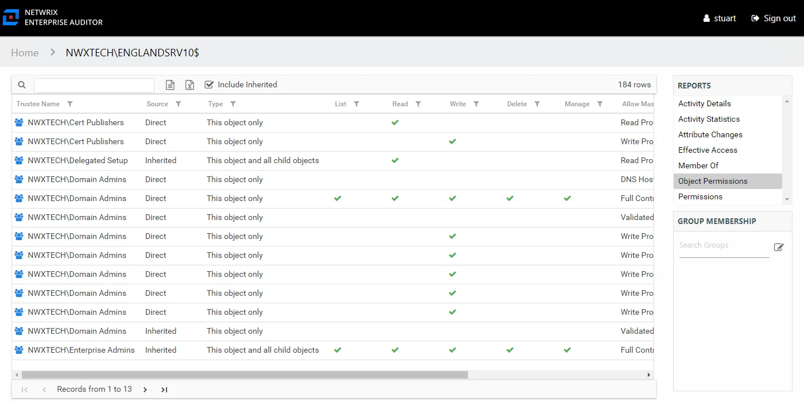Export table to CSV document icon
This screenshot has width=804, height=405.
click(170, 85)
